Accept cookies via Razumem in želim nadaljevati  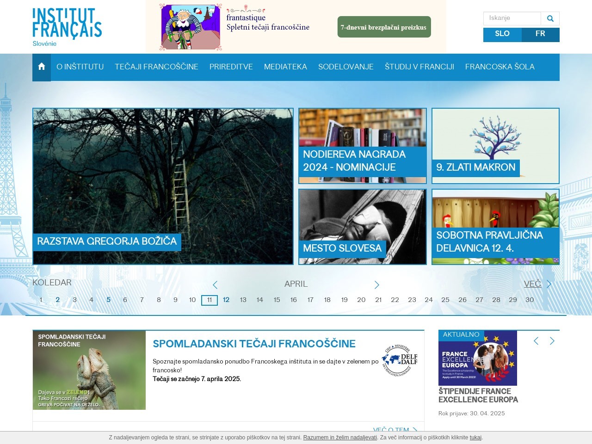click(340, 438)
